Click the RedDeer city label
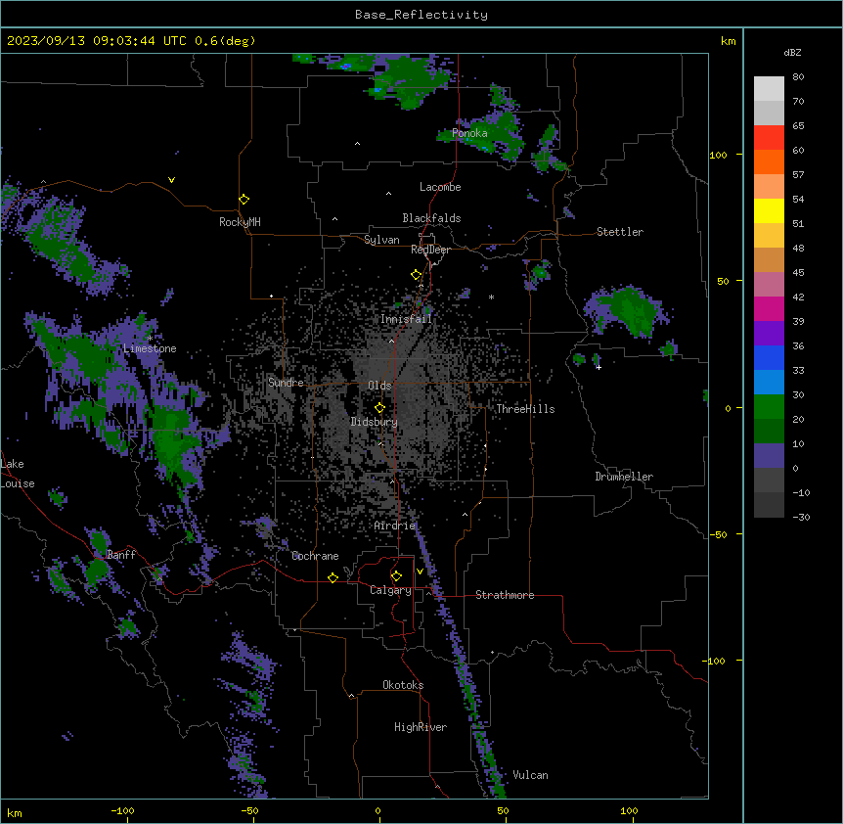The width and height of the screenshot is (843, 824). [430, 250]
